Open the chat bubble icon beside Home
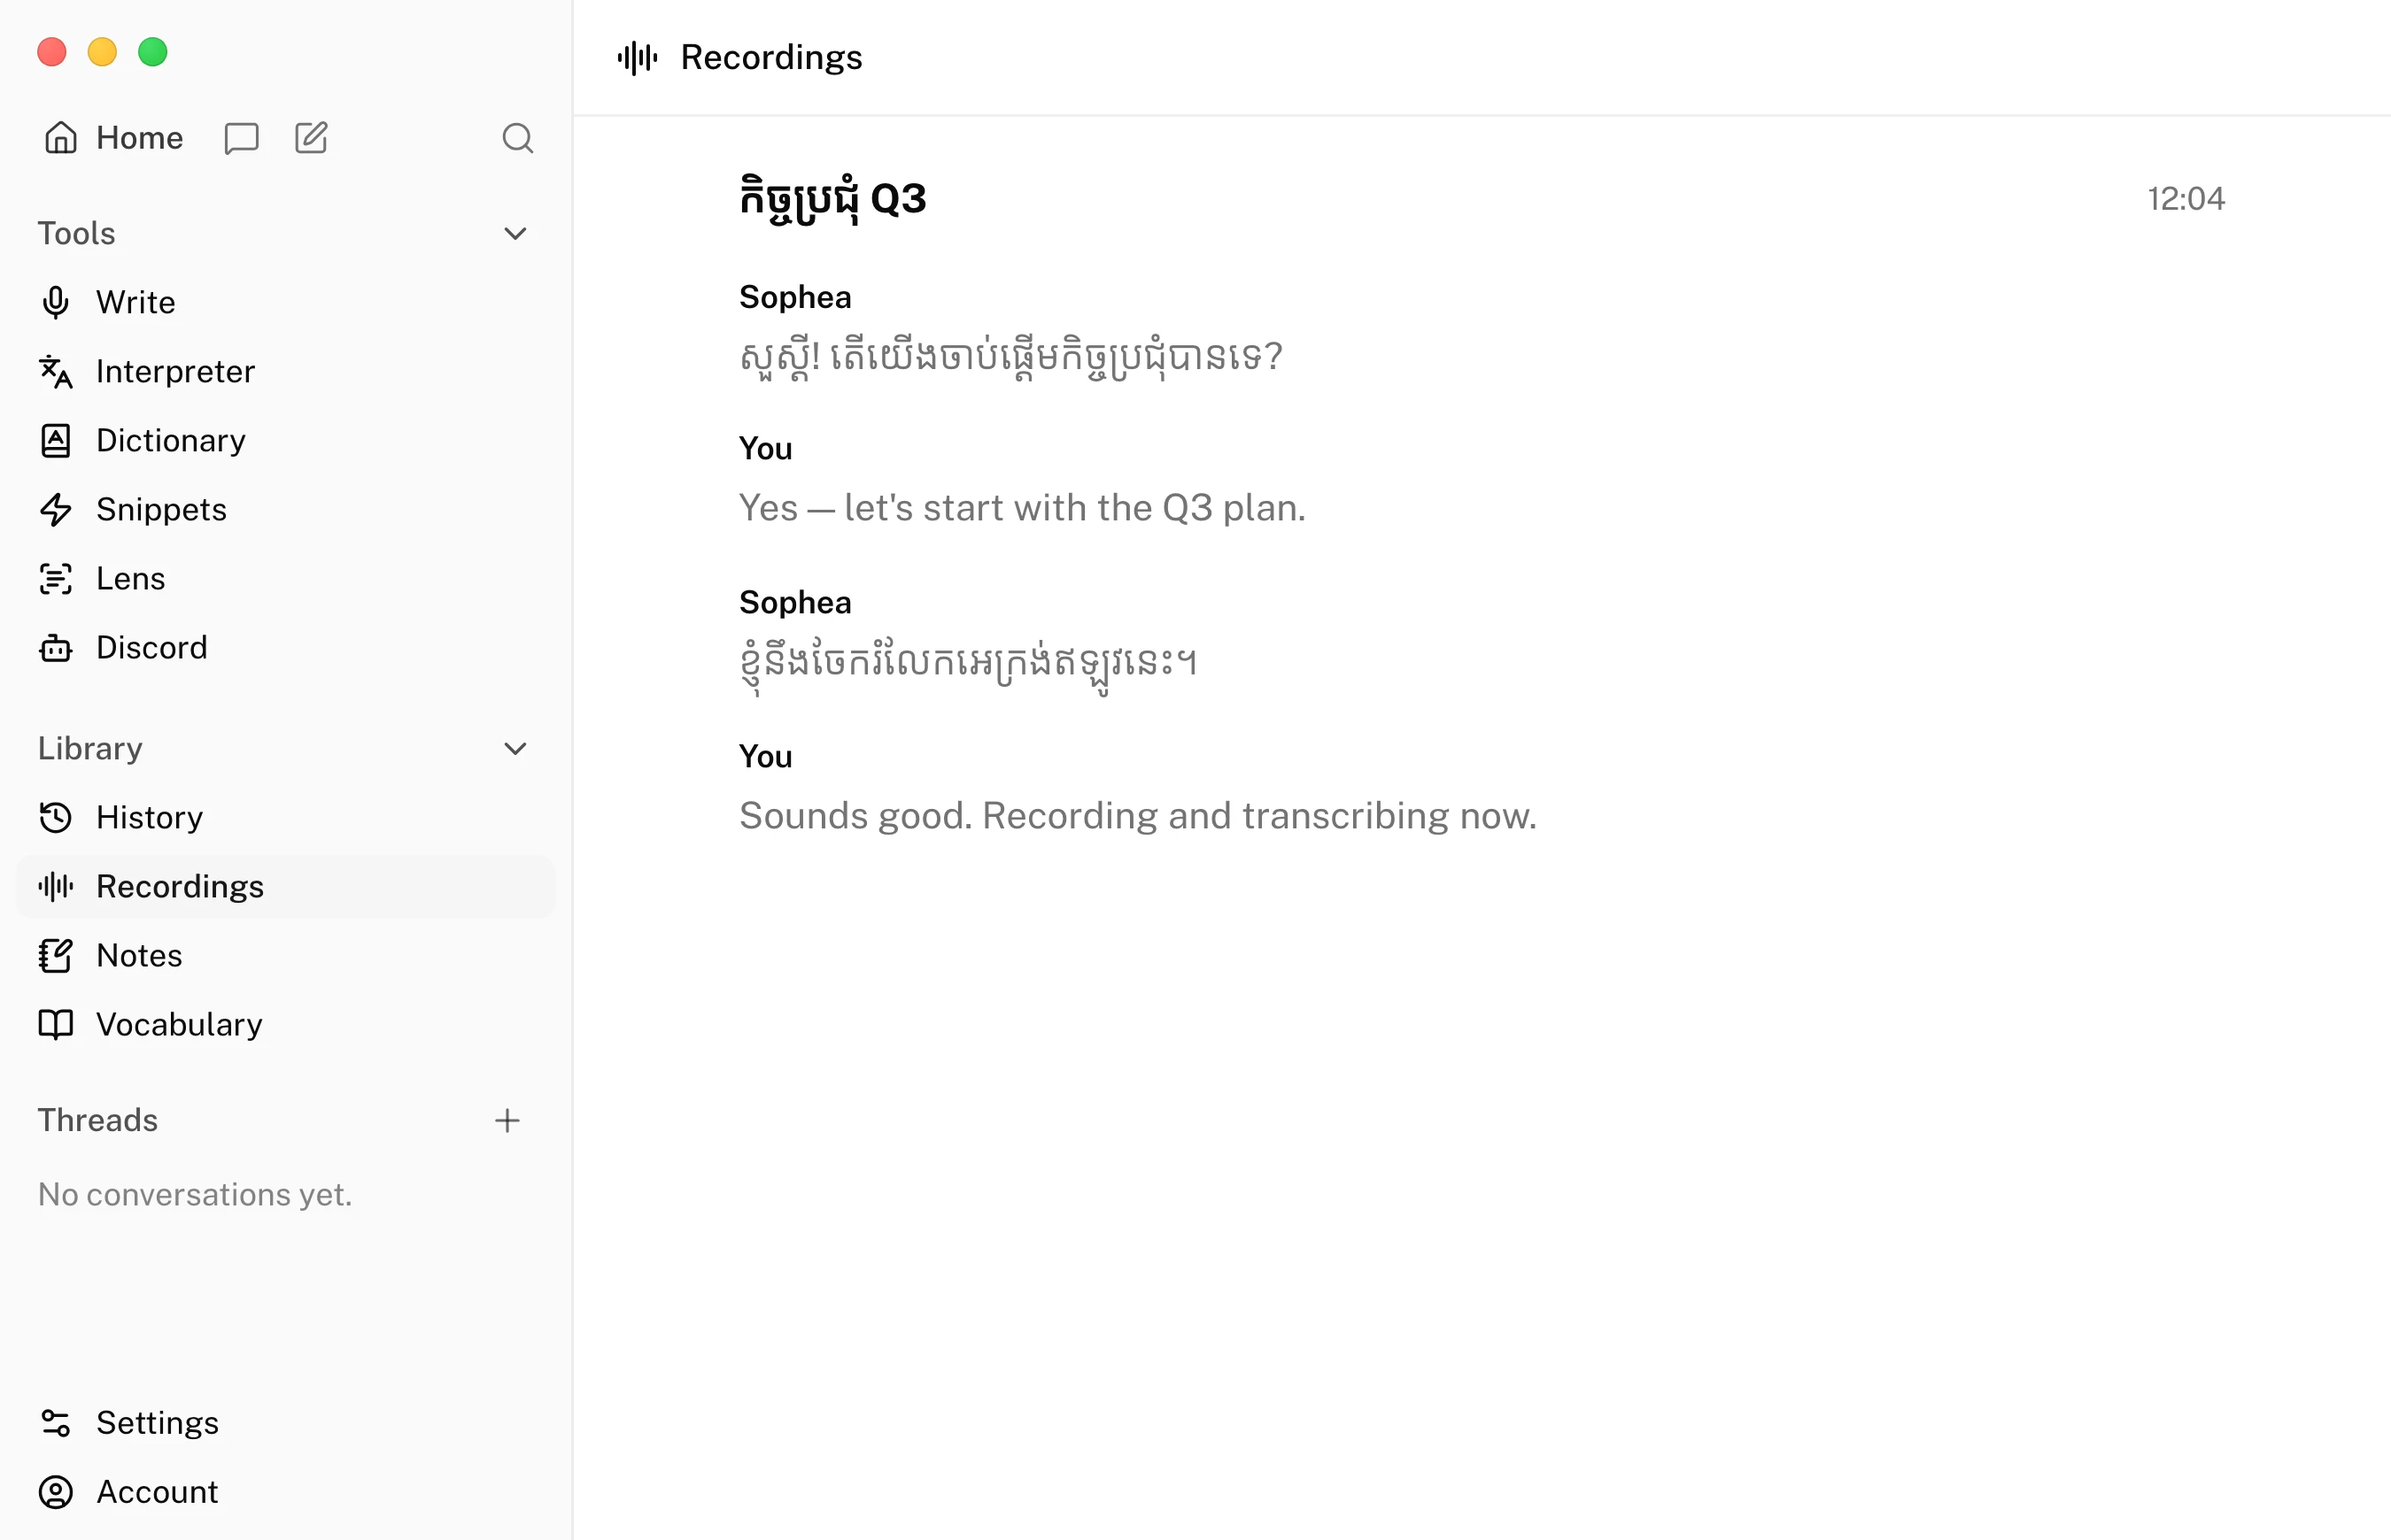Image resolution: width=2391 pixels, height=1540 pixels. (x=241, y=138)
